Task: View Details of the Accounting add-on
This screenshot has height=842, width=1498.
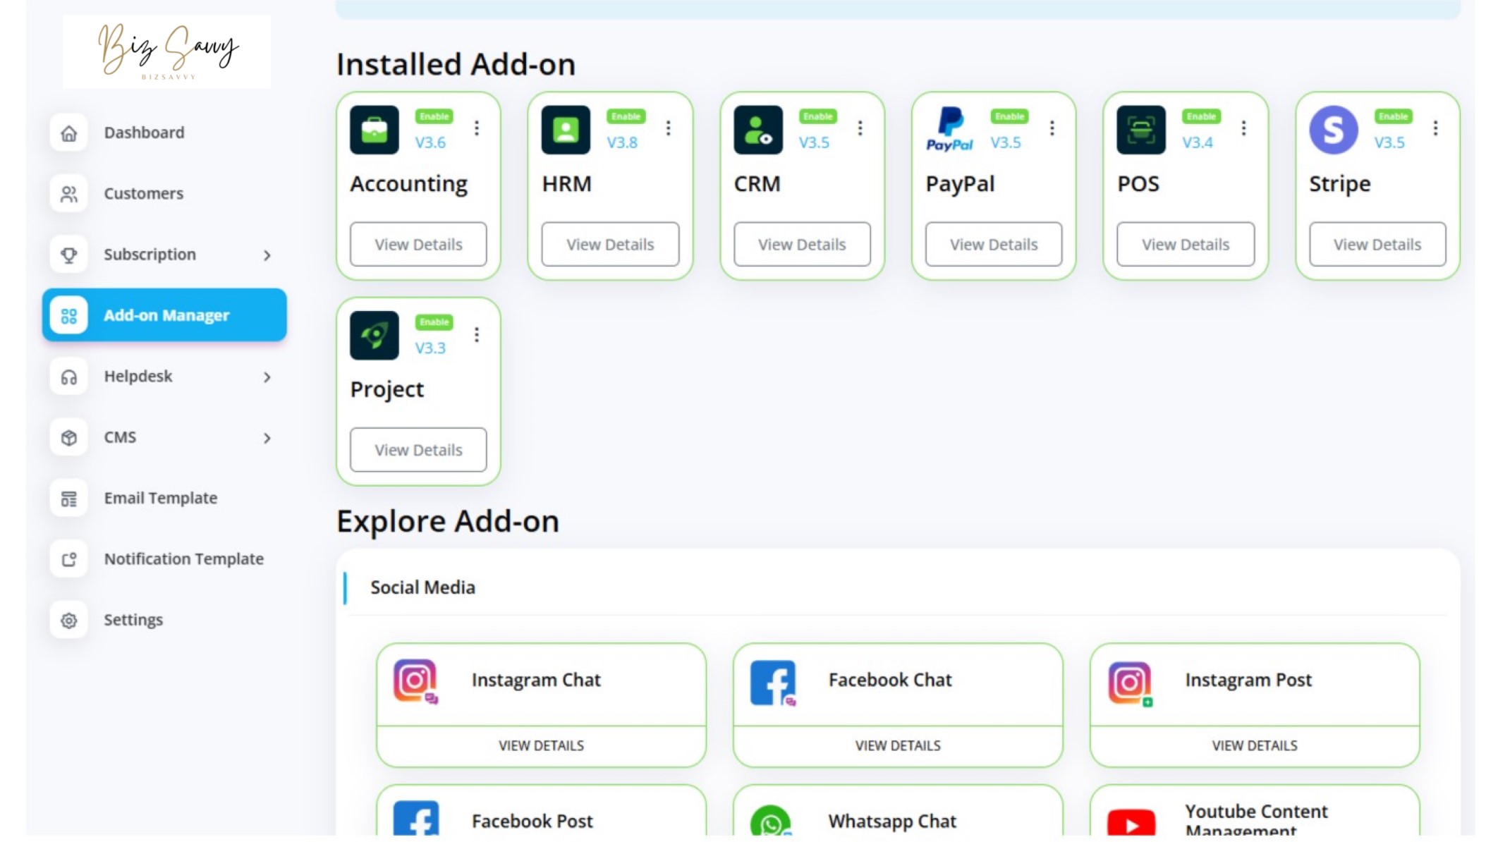Action: click(x=418, y=245)
